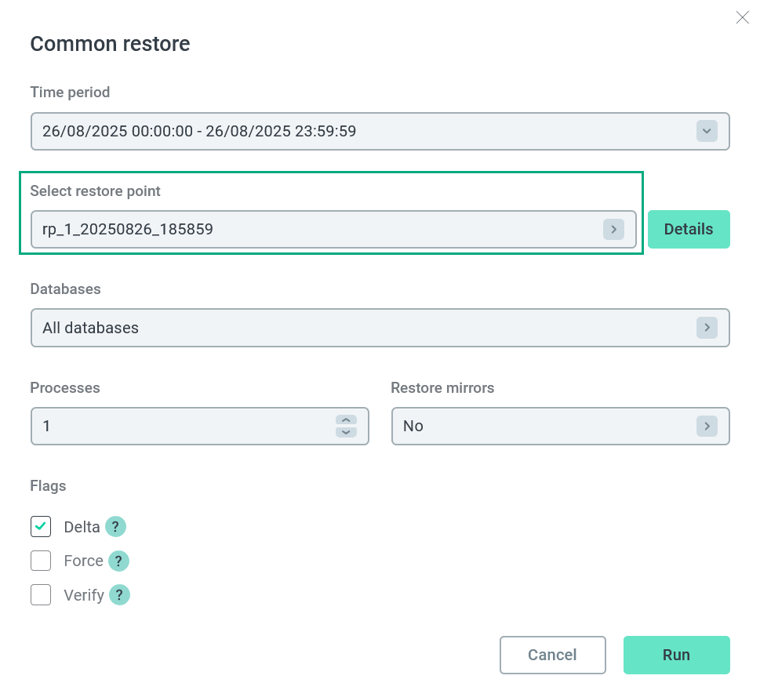Close the Common restore dialog

tap(742, 18)
